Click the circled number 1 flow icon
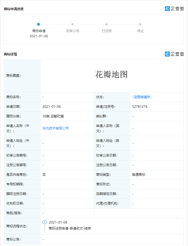188x246 pixels. pyautogui.click(x=45, y=222)
